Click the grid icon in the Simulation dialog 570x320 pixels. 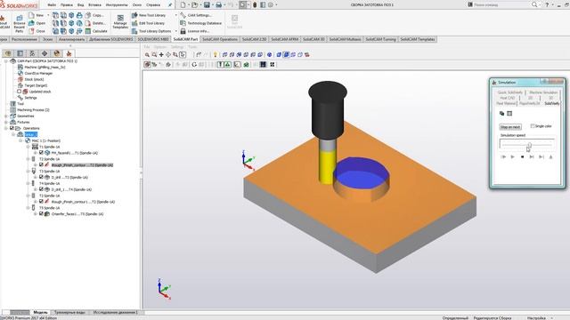tap(509, 114)
